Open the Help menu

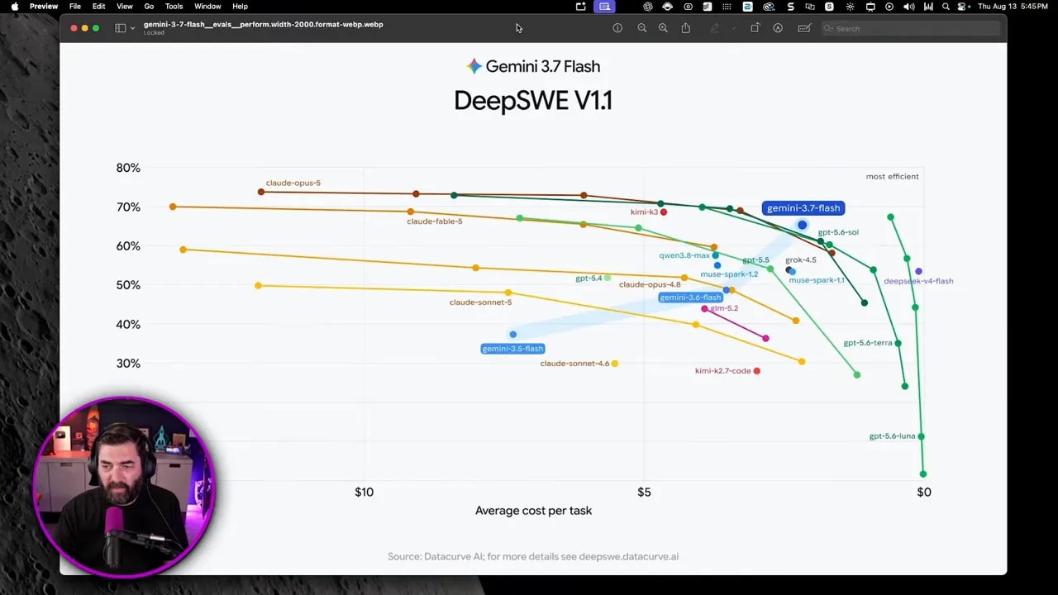coord(240,7)
